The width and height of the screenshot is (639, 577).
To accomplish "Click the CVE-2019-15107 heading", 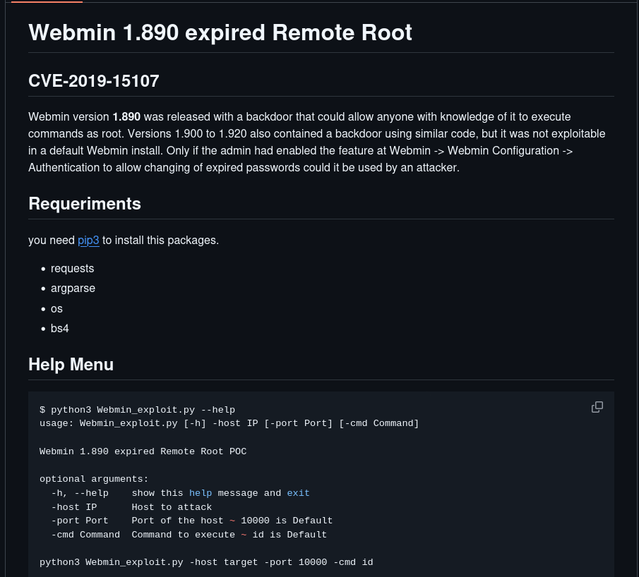I will (x=93, y=81).
